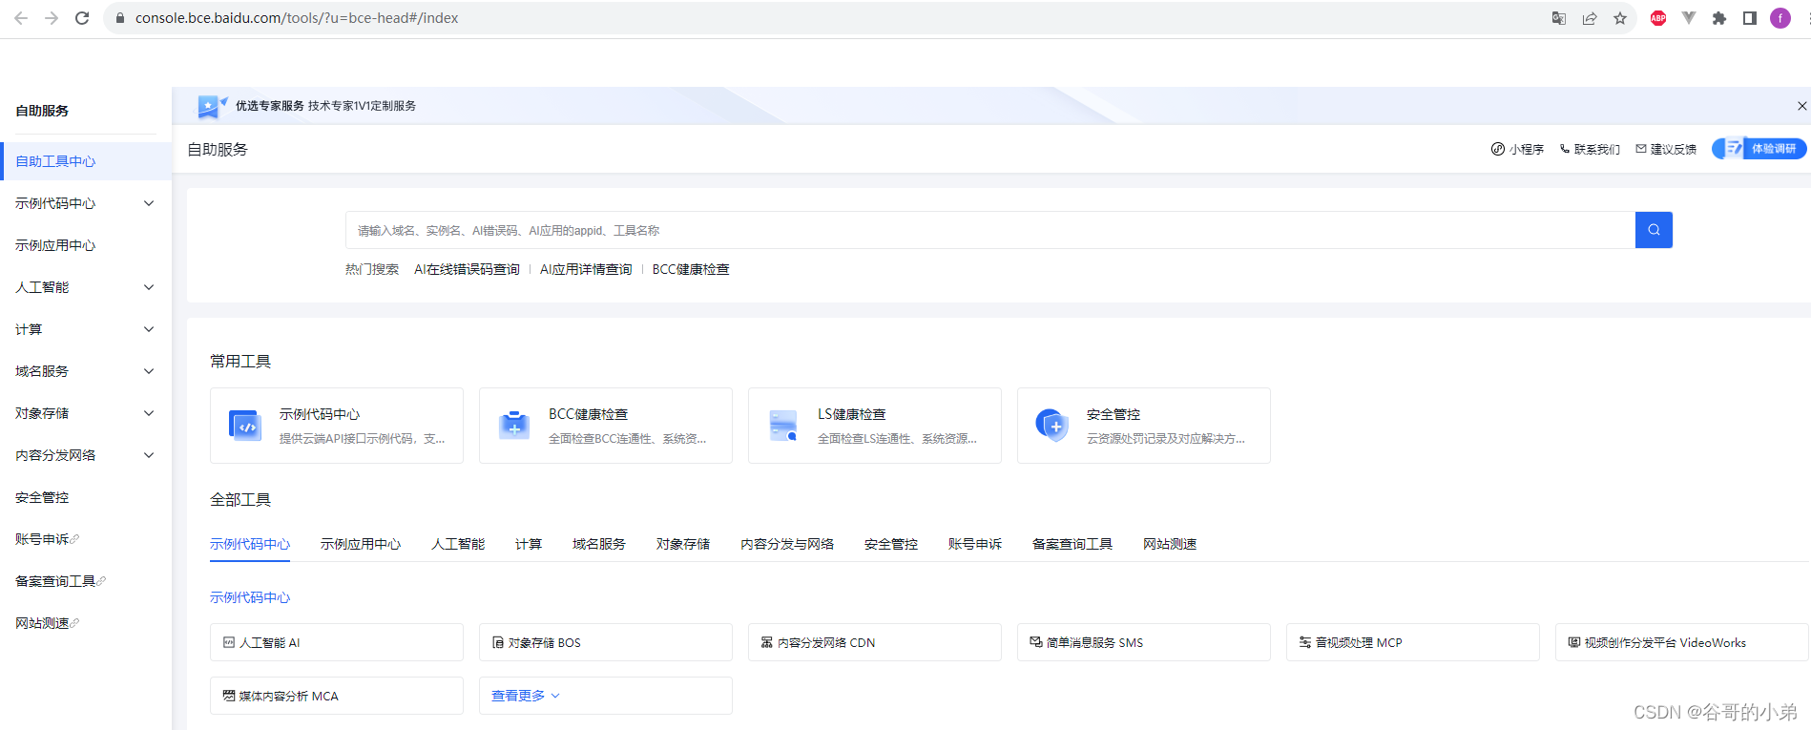Toggle the browser side panel icon

tap(1750, 18)
